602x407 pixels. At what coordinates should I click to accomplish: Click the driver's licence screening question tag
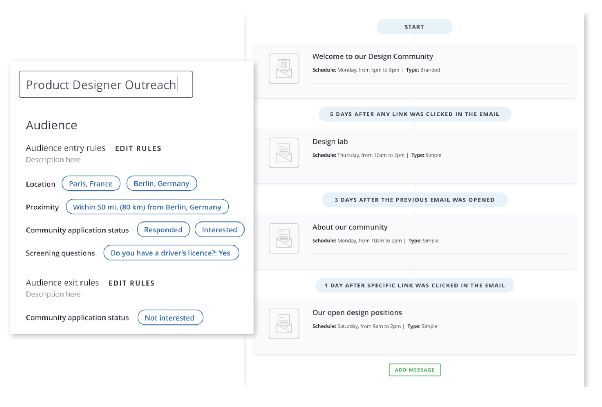tap(171, 253)
